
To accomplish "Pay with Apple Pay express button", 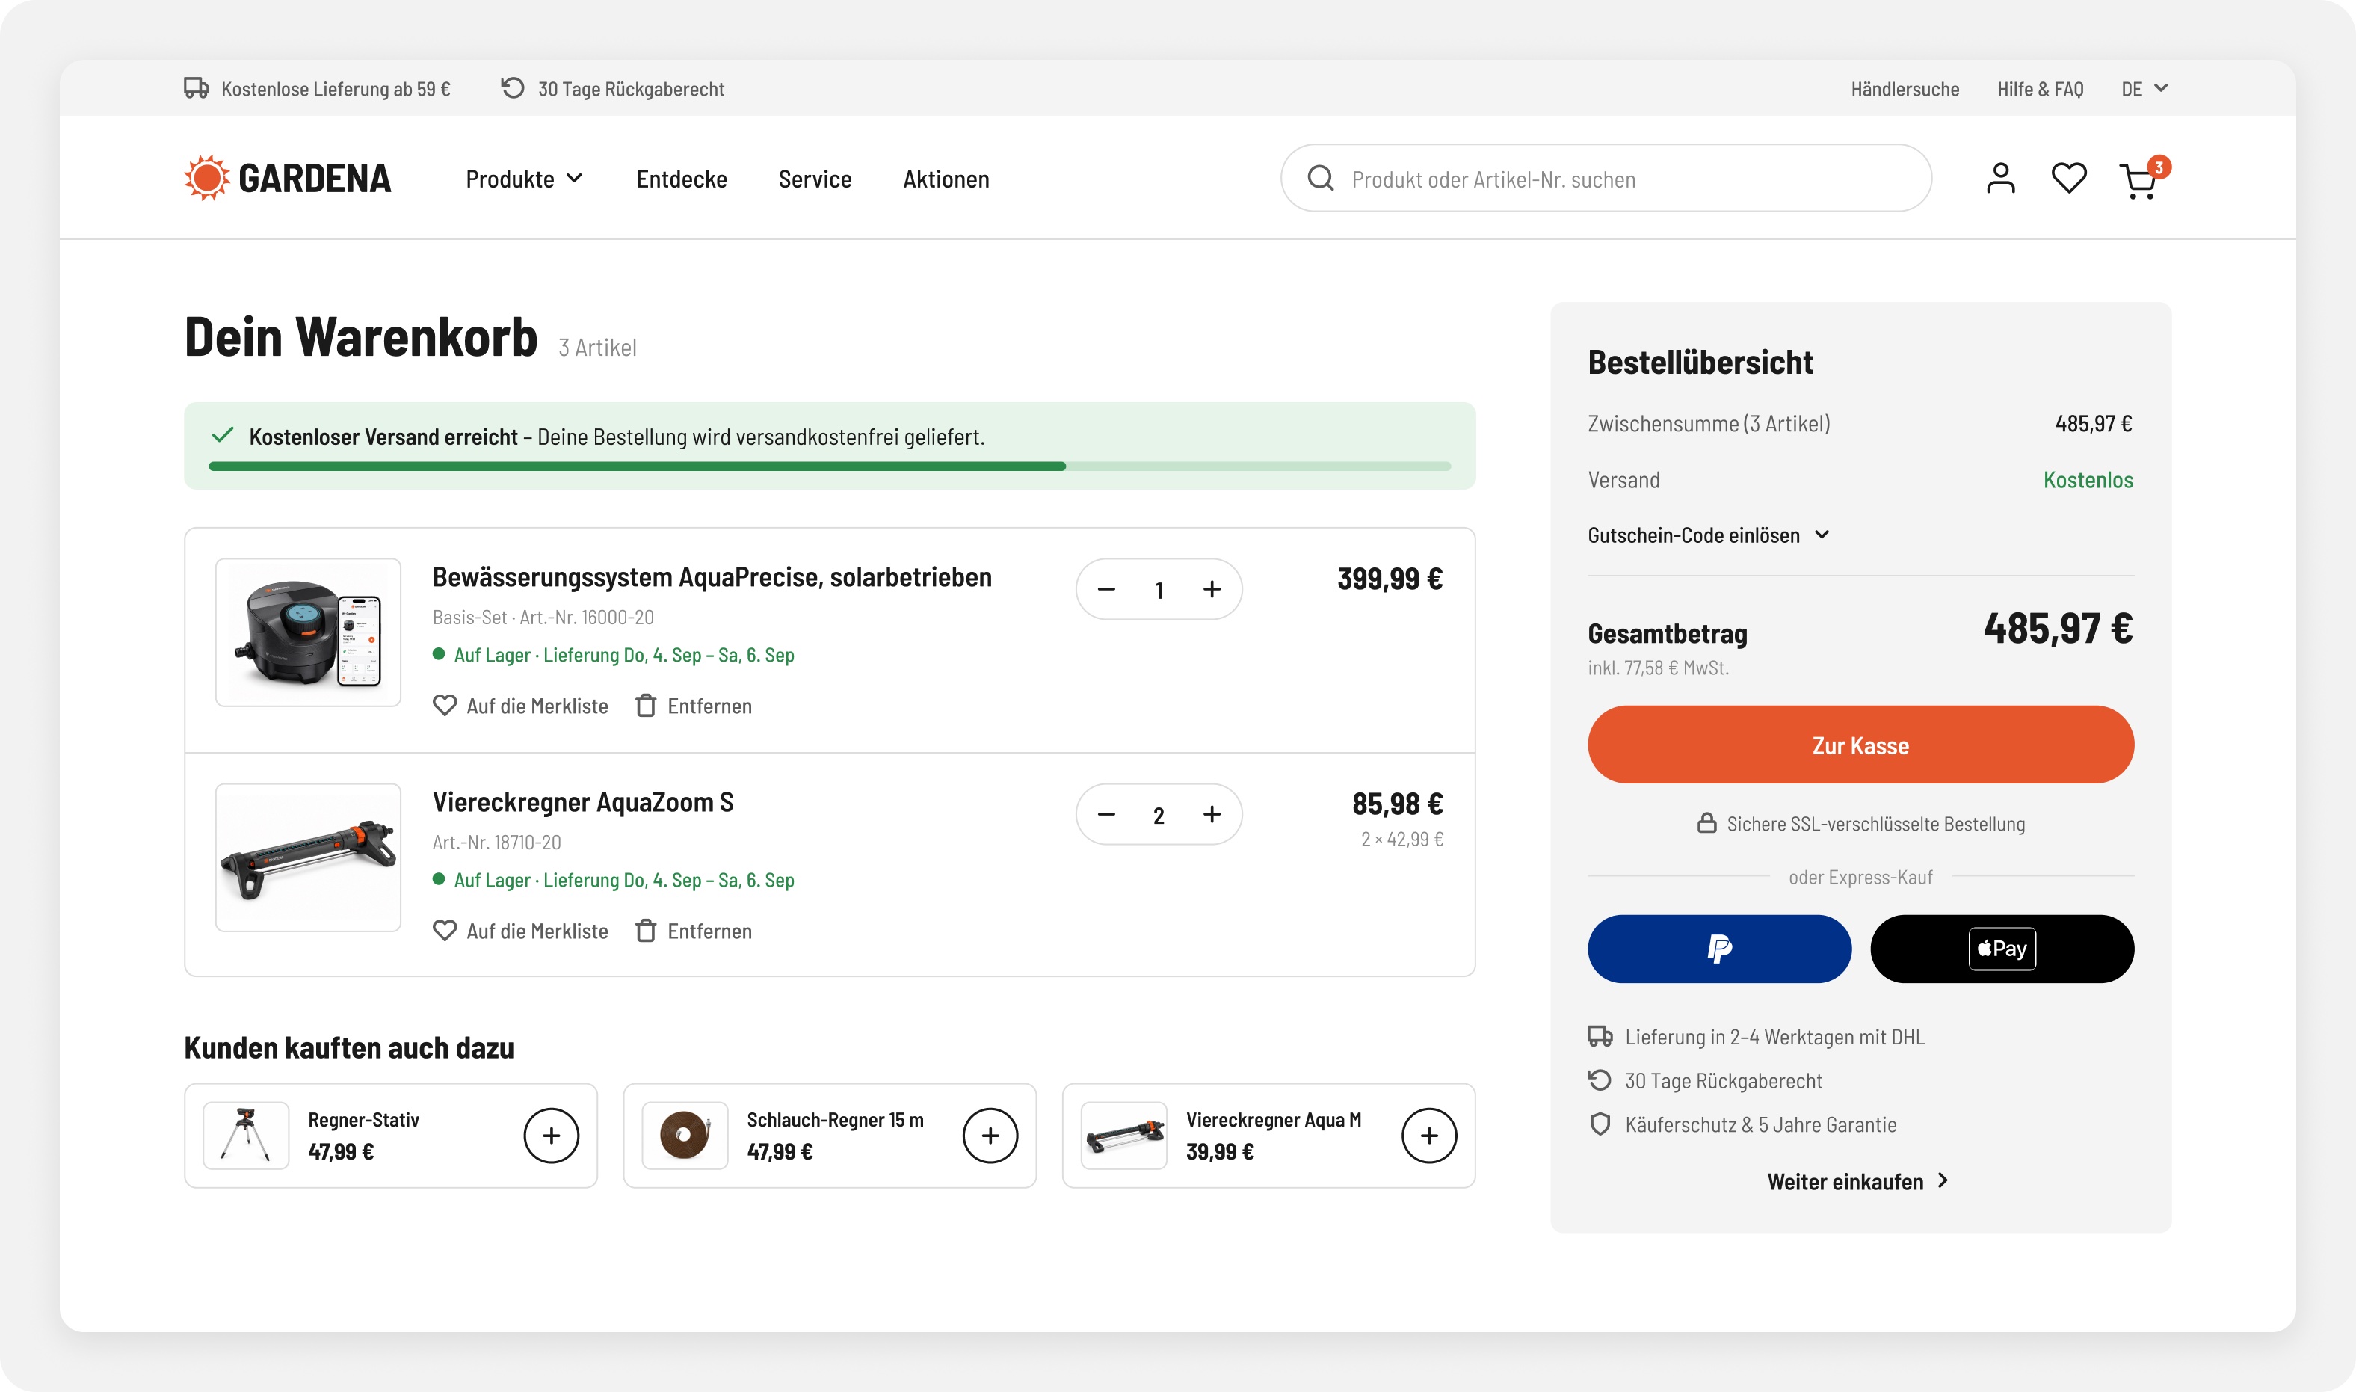I will [2002, 949].
